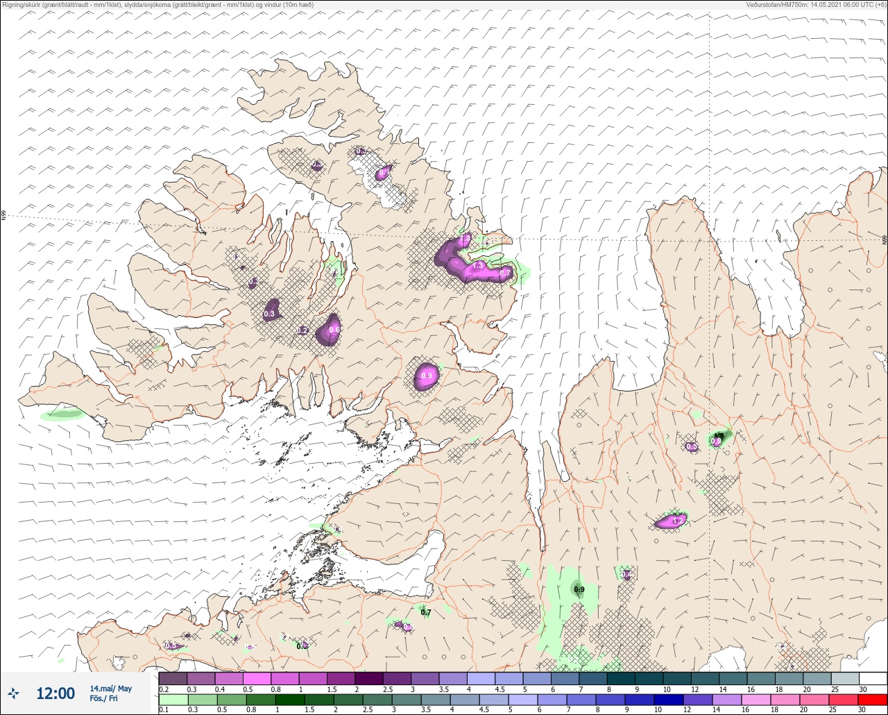Select the white snow swatch labeled 30
Screen dimensions: 888x715
pos(873,678)
